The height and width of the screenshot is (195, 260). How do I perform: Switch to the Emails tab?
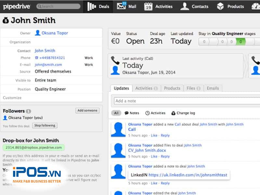213,88
